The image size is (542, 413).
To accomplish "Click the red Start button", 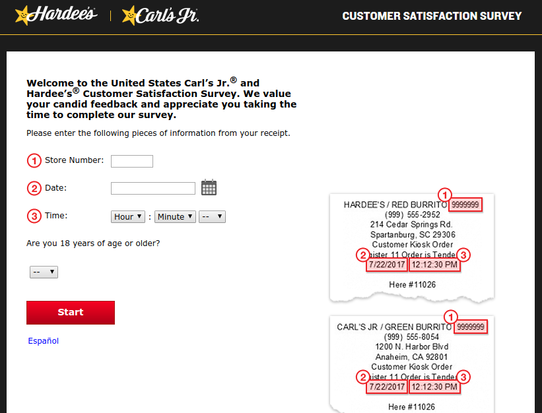I will pos(71,313).
